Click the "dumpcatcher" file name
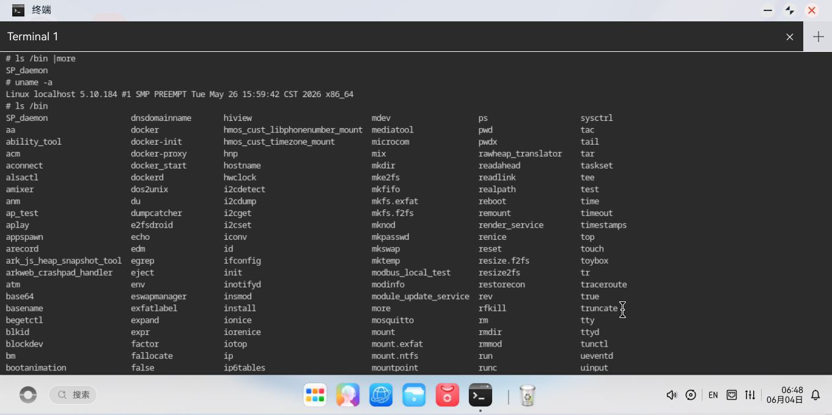 click(x=156, y=213)
